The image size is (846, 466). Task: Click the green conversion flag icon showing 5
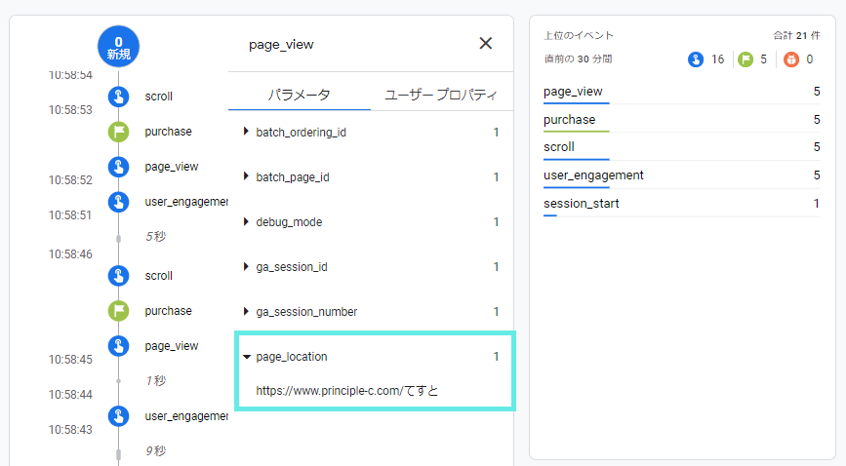pos(745,59)
